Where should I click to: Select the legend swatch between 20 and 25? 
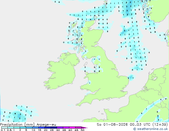click(47, 128)
